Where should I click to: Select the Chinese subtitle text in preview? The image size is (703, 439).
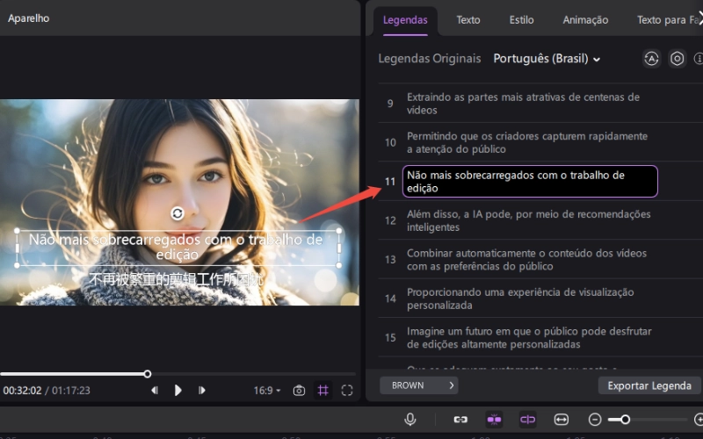coord(177,279)
